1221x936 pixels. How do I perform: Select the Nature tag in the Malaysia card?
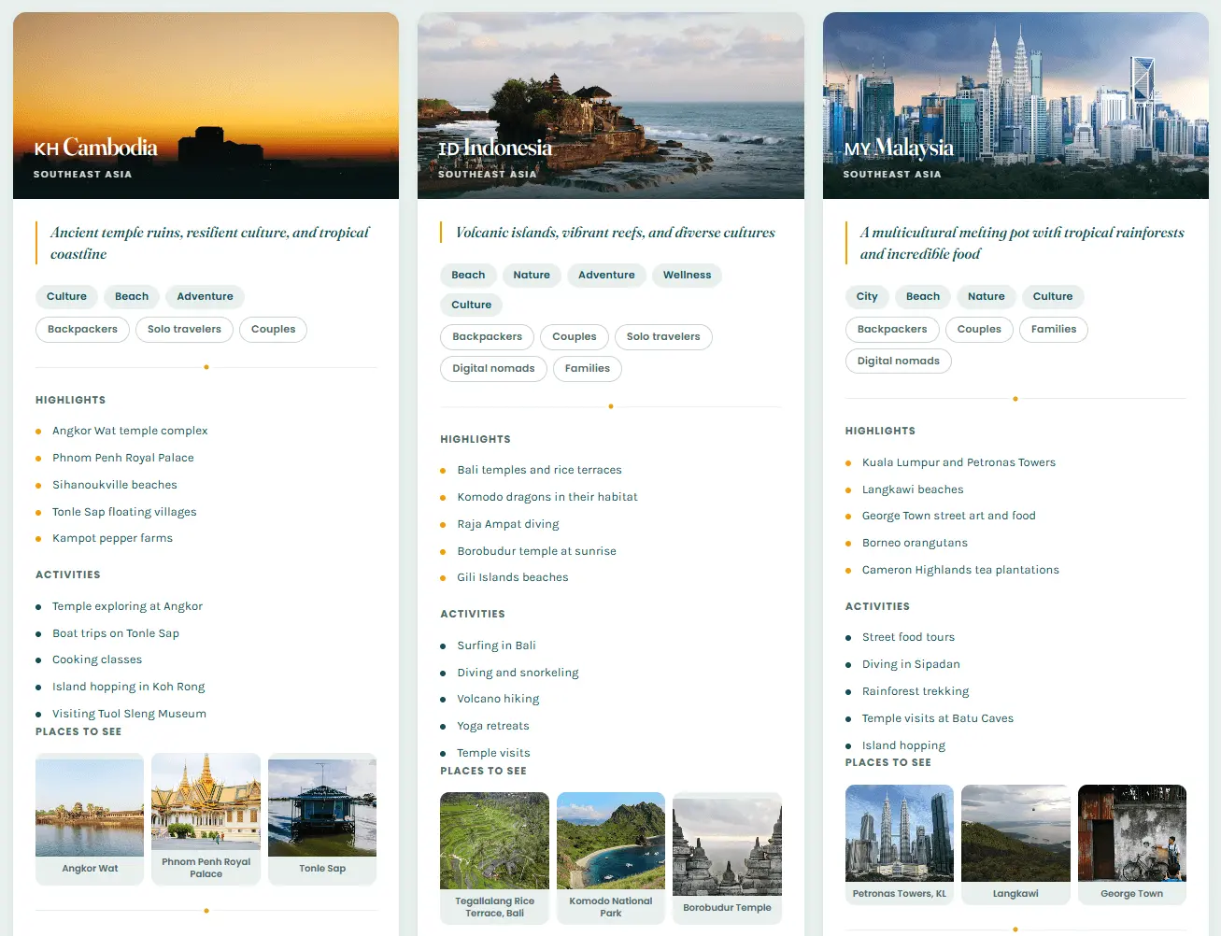point(987,296)
